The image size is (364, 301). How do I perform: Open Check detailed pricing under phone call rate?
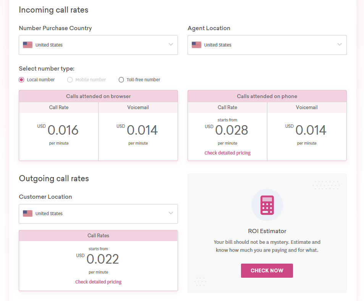coord(228,153)
